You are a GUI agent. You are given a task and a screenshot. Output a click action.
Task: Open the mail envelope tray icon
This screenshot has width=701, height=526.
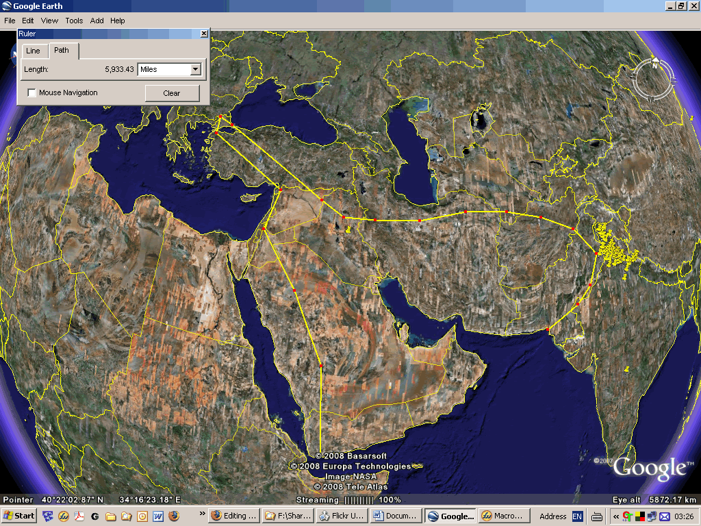coord(665,516)
